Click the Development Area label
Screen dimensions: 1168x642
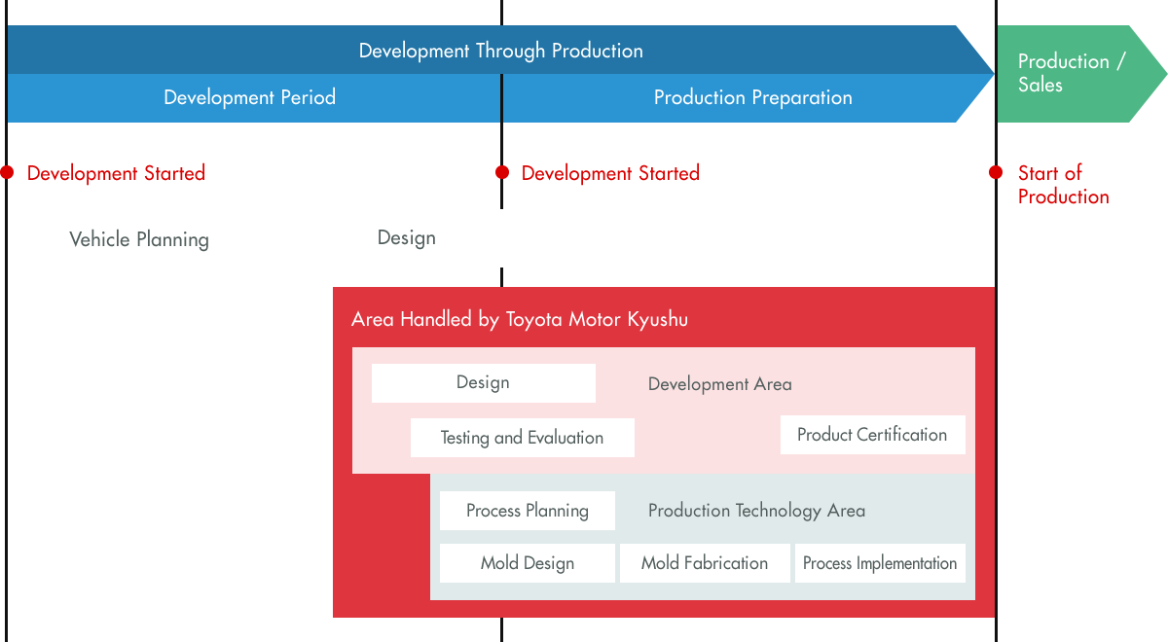720,384
